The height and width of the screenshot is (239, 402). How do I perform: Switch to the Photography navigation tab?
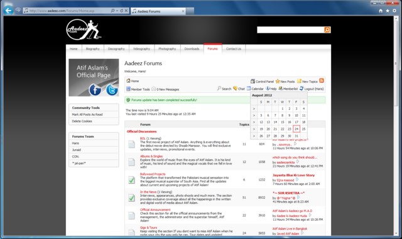click(167, 49)
